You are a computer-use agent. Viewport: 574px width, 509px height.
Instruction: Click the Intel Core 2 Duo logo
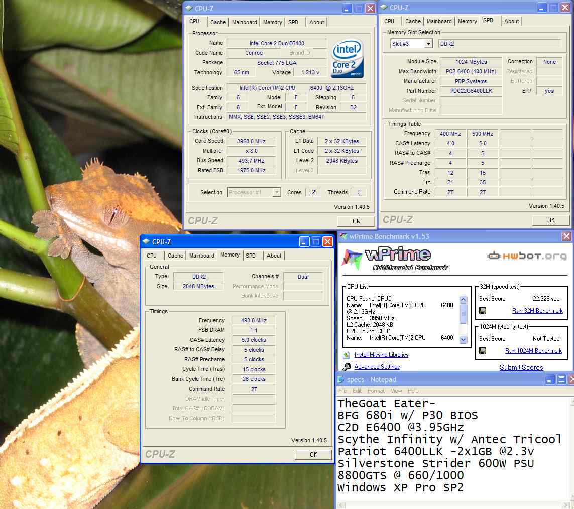[x=347, y=59]
